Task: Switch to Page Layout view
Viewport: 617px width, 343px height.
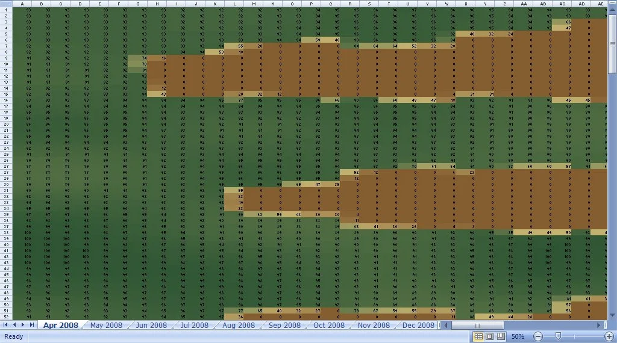Action: pos(489,336)
